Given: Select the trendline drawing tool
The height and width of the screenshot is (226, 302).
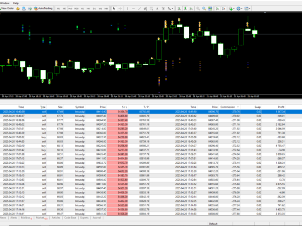Looking at the screenshot, I should click(138, 9).
